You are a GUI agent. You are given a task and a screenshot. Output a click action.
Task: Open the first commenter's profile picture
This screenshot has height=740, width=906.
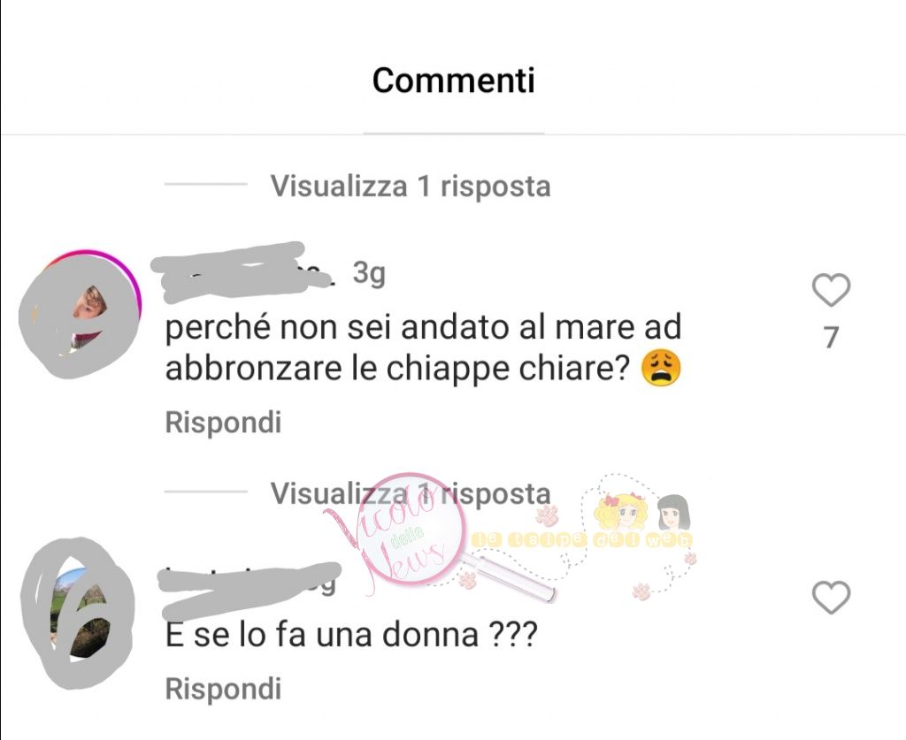click(x=80, y=315)
